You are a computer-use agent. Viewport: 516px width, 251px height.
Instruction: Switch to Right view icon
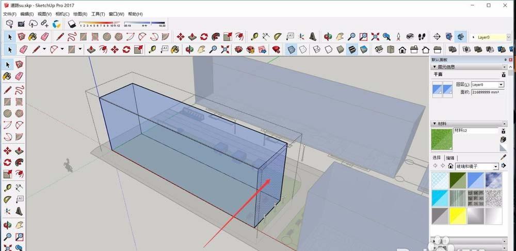click(x=414, y=49)
